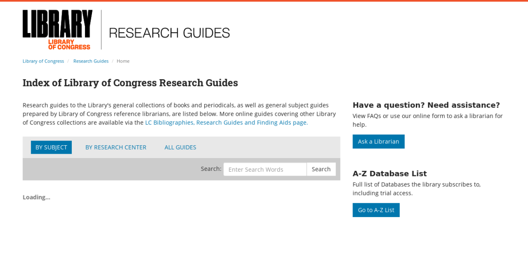
Task: Go to Library of Congress breadcrumb link
Action: [x=43, y=61]
